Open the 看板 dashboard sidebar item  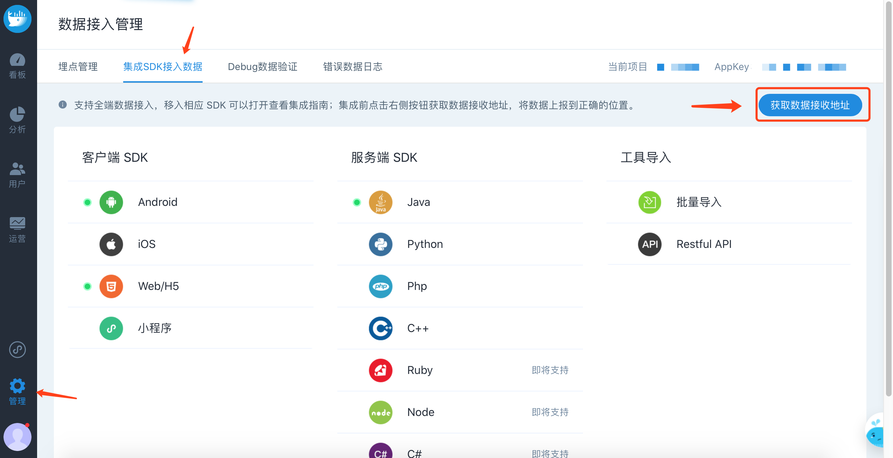(x=17, y=66)
